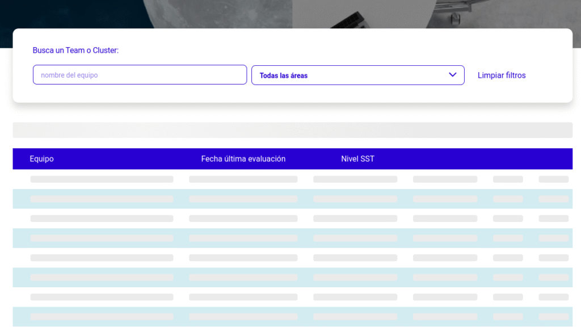This screenshot has height=327, width=581.
Task: Click the "Limpiar filtros" link
Action: click(x=502, y=75)
